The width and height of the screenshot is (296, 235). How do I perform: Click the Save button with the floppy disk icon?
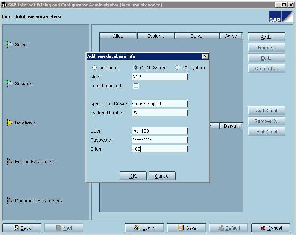click(187, 228)
